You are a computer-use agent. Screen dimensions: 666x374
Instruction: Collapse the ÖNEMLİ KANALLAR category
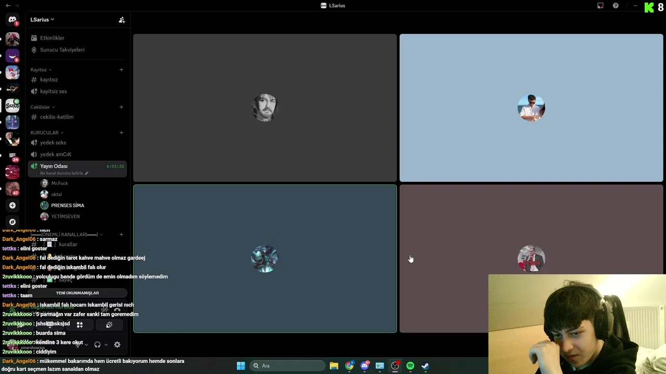[67, 234]
